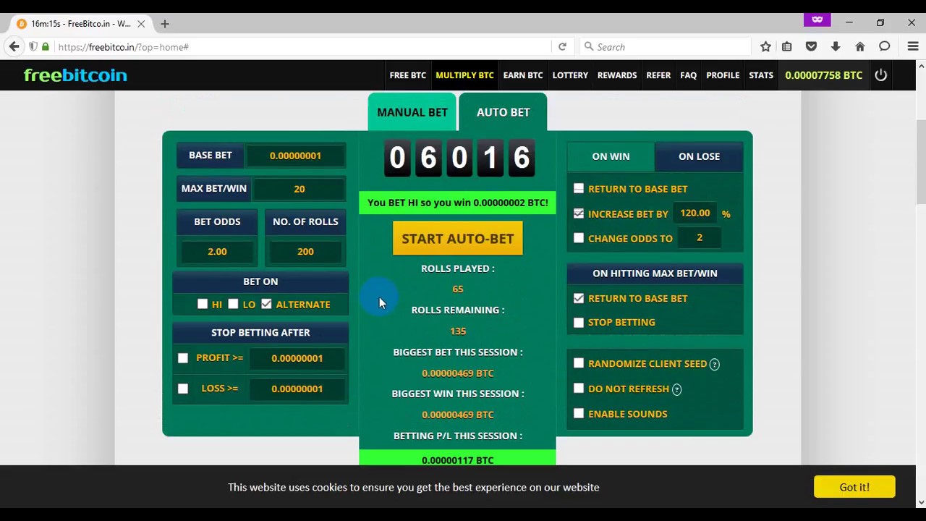
Task: Click the secure lock icon in address bar
Action: click(46, 47)
